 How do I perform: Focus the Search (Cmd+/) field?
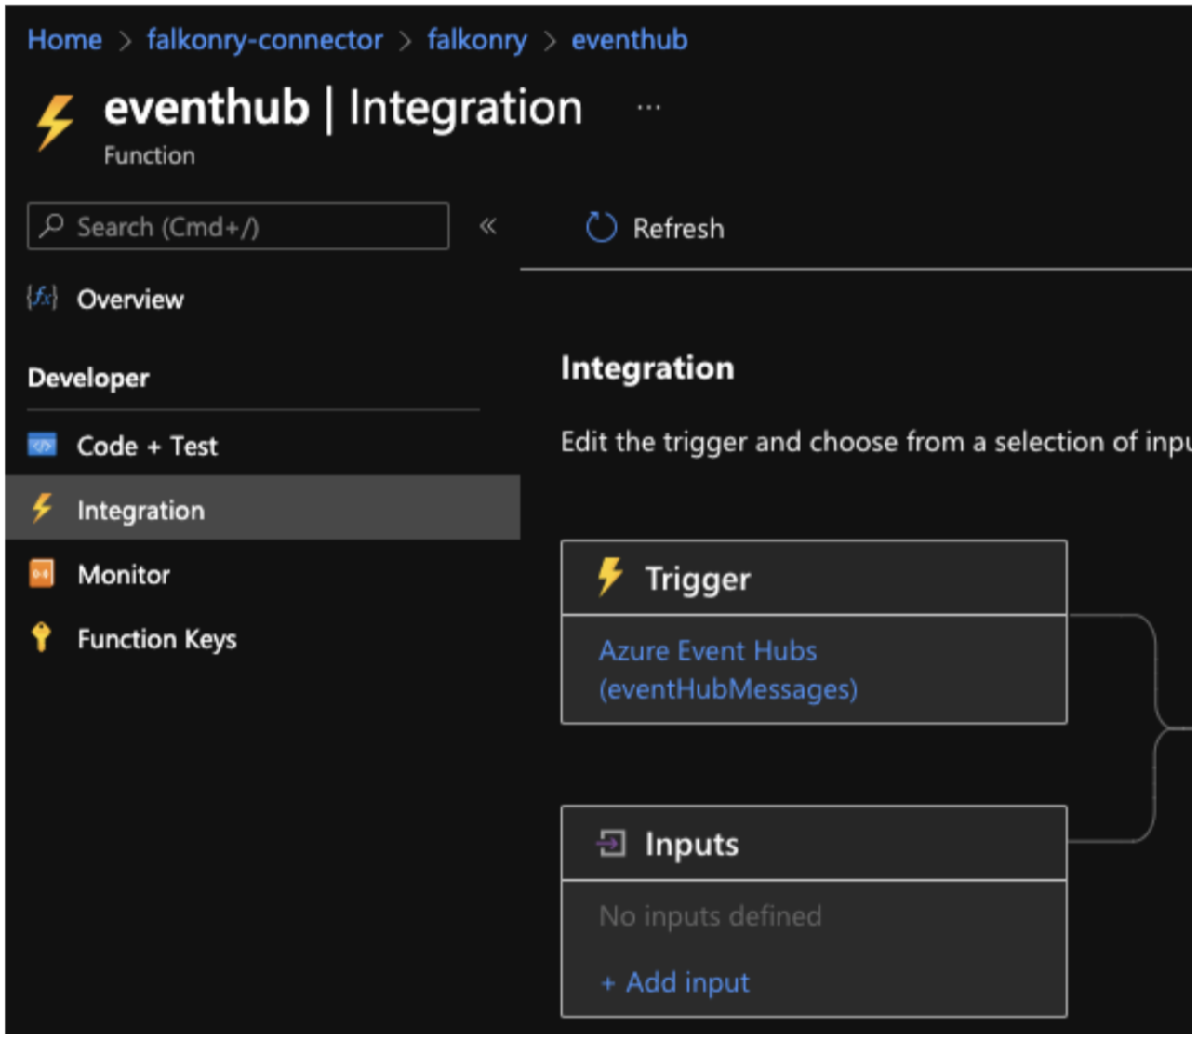pyautogui.click(x=238, y=226)
